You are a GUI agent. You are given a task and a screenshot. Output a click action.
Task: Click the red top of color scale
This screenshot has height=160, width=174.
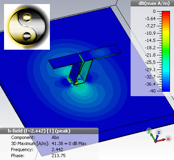(x=166, y=13)
